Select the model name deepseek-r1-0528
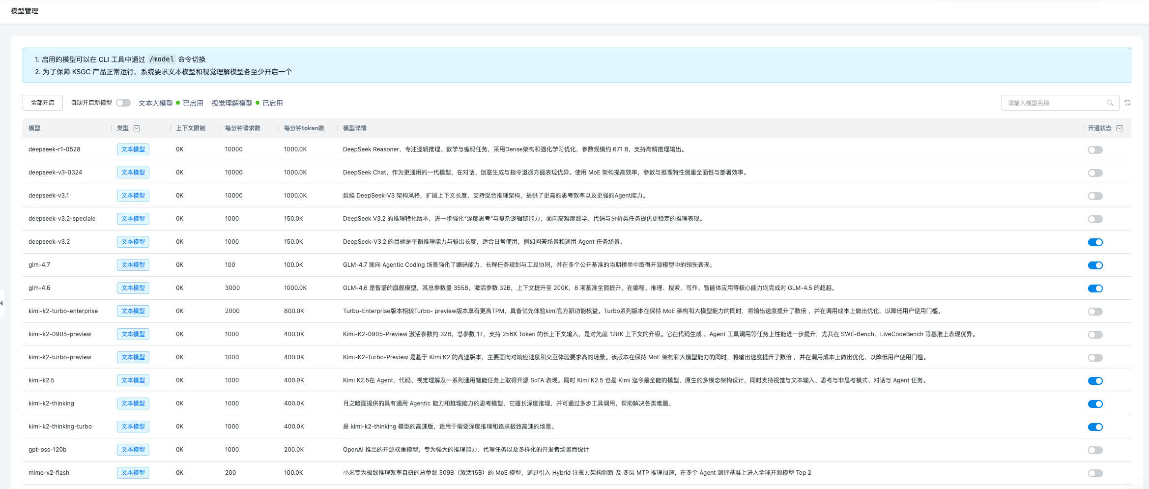1149x489 pixels. click(55, 149)
